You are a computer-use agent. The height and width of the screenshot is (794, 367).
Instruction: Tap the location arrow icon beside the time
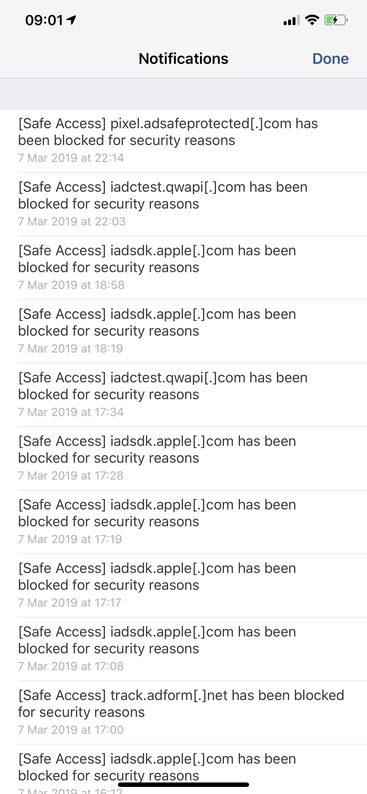pyautogui.click(x=72, y=20)
